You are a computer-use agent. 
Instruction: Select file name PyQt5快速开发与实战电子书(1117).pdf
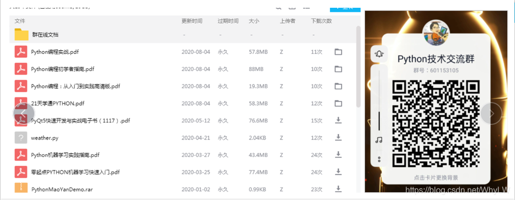tap(81, 120)
